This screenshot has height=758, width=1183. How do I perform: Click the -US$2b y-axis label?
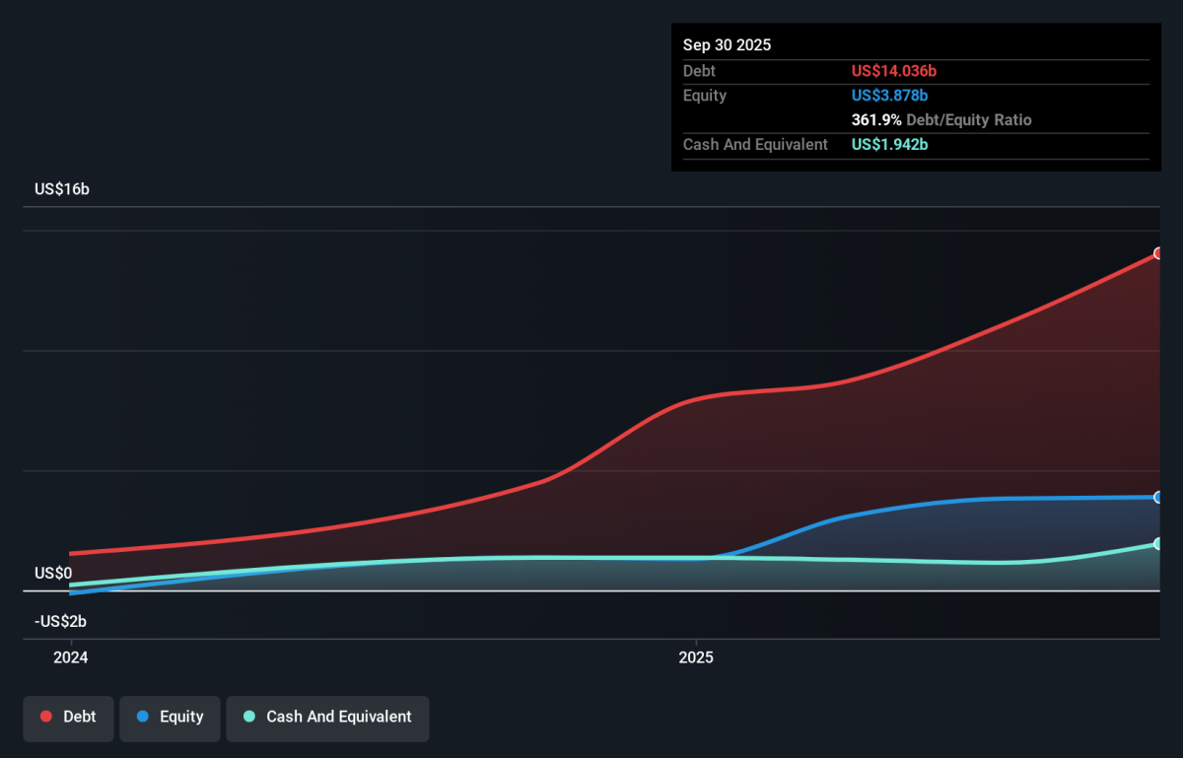(60, 622)
